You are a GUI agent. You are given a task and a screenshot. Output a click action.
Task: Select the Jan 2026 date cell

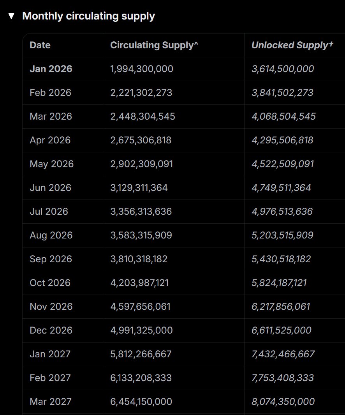click(x=51, y=69)
